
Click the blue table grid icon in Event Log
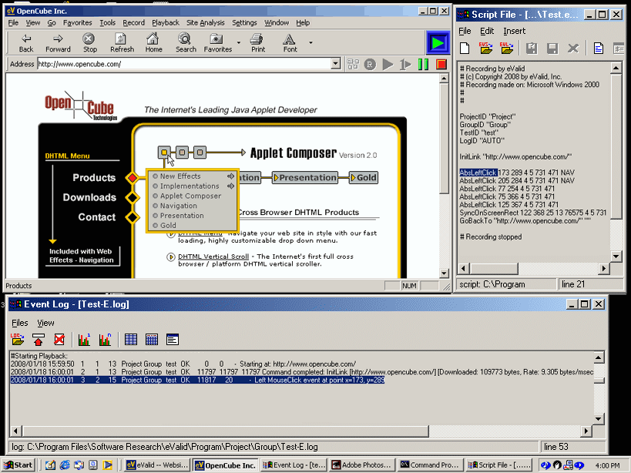point(131,340)
